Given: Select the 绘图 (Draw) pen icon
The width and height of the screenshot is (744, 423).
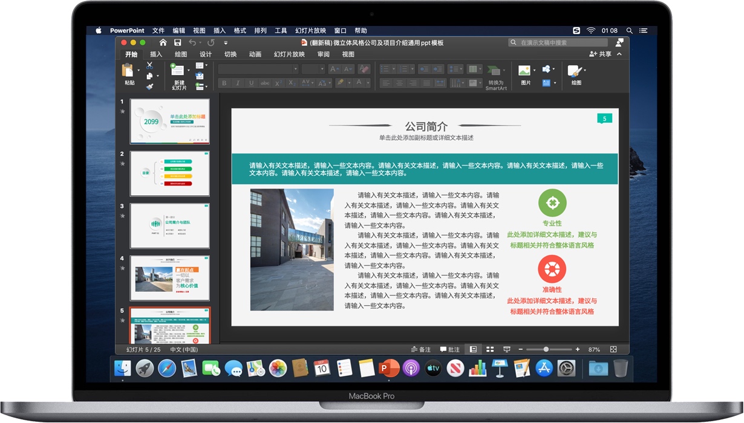Looking at the screenshot, I should (575, 71).
